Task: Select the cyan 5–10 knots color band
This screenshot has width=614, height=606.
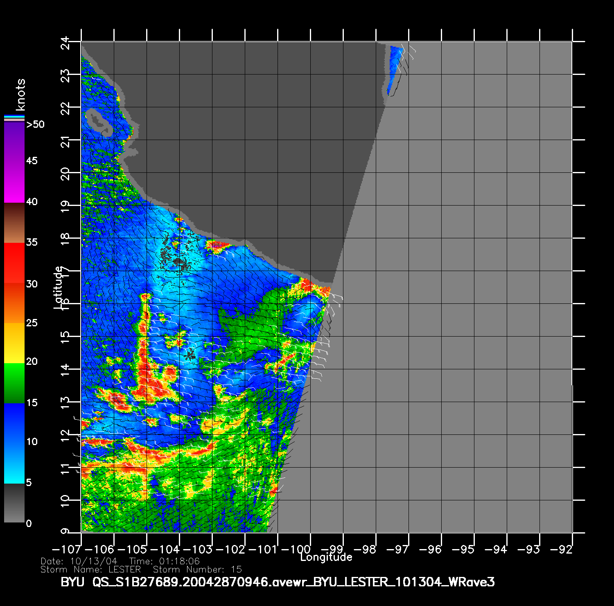Action: [x=14, y=463]
